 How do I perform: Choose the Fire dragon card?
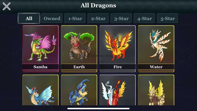118,49
